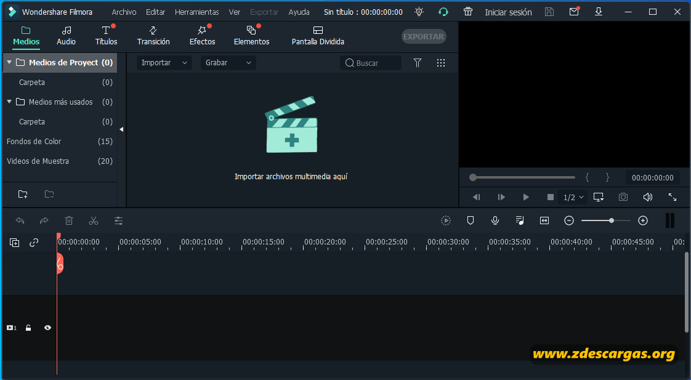This screenshot has height=380, width=691.
Task: Record voiceover with the microphone icon
Action: point(495,220)
